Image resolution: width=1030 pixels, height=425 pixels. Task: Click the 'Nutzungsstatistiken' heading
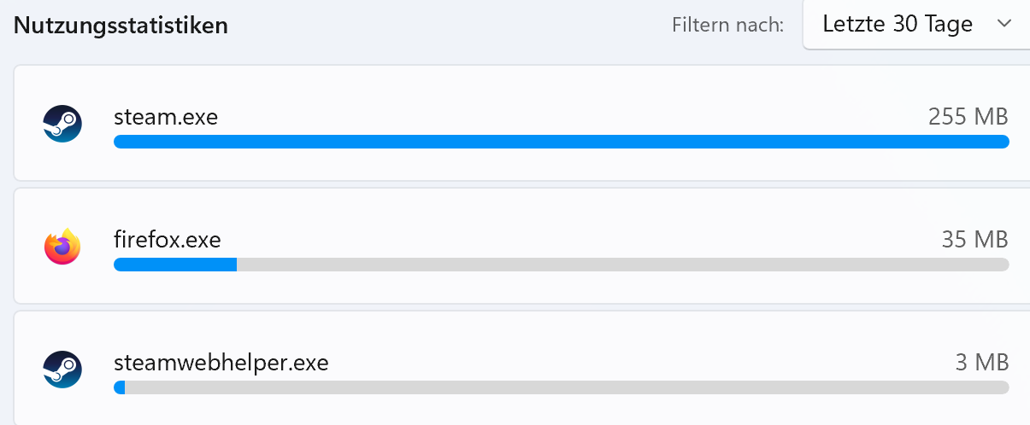121,26
